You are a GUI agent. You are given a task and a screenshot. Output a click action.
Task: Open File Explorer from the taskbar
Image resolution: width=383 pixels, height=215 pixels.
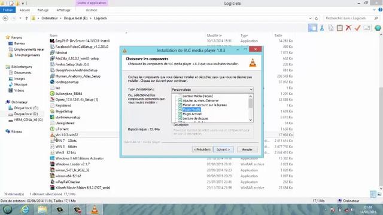point(42,210)
